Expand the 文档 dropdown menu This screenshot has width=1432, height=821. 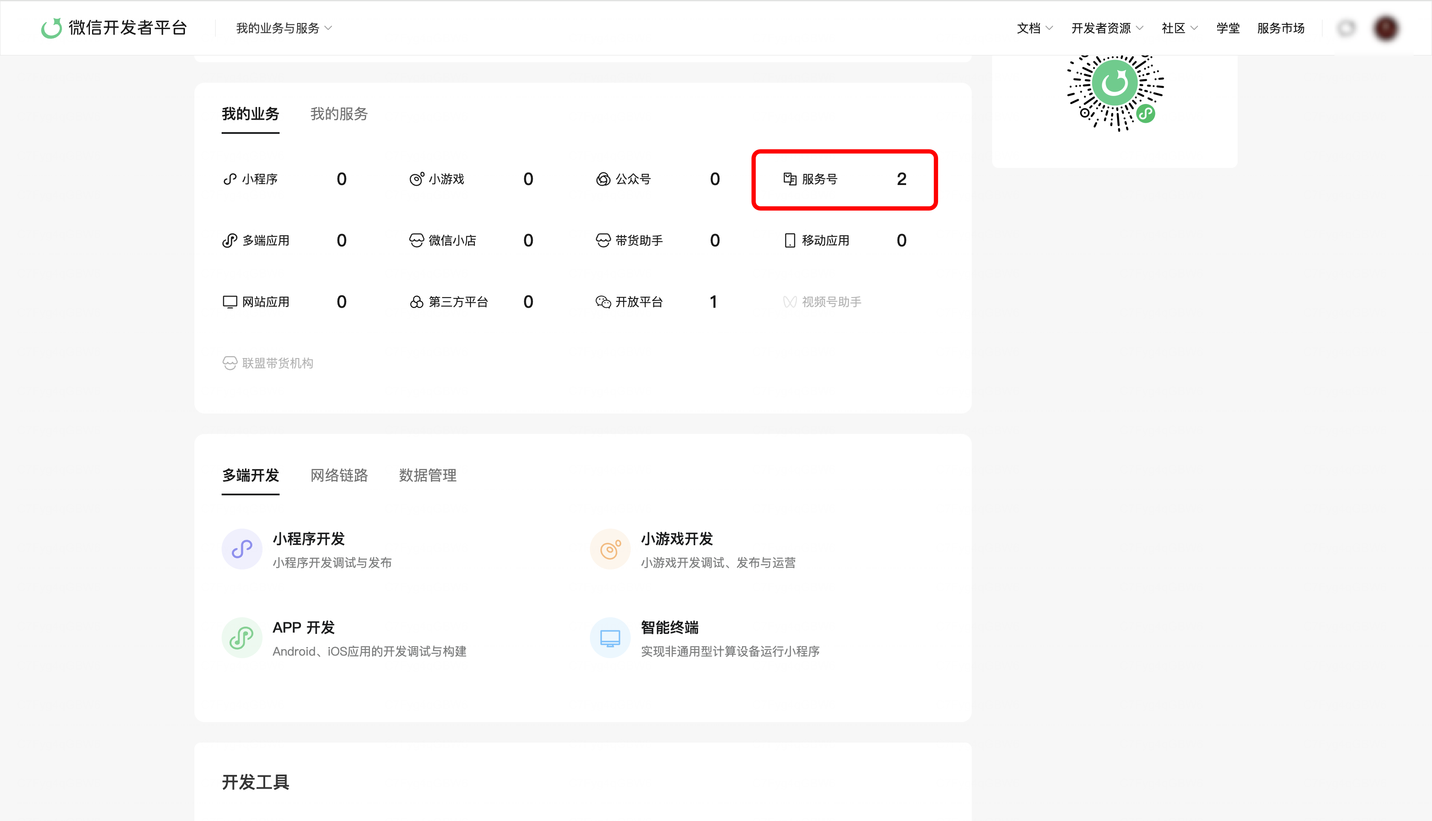1034,28
